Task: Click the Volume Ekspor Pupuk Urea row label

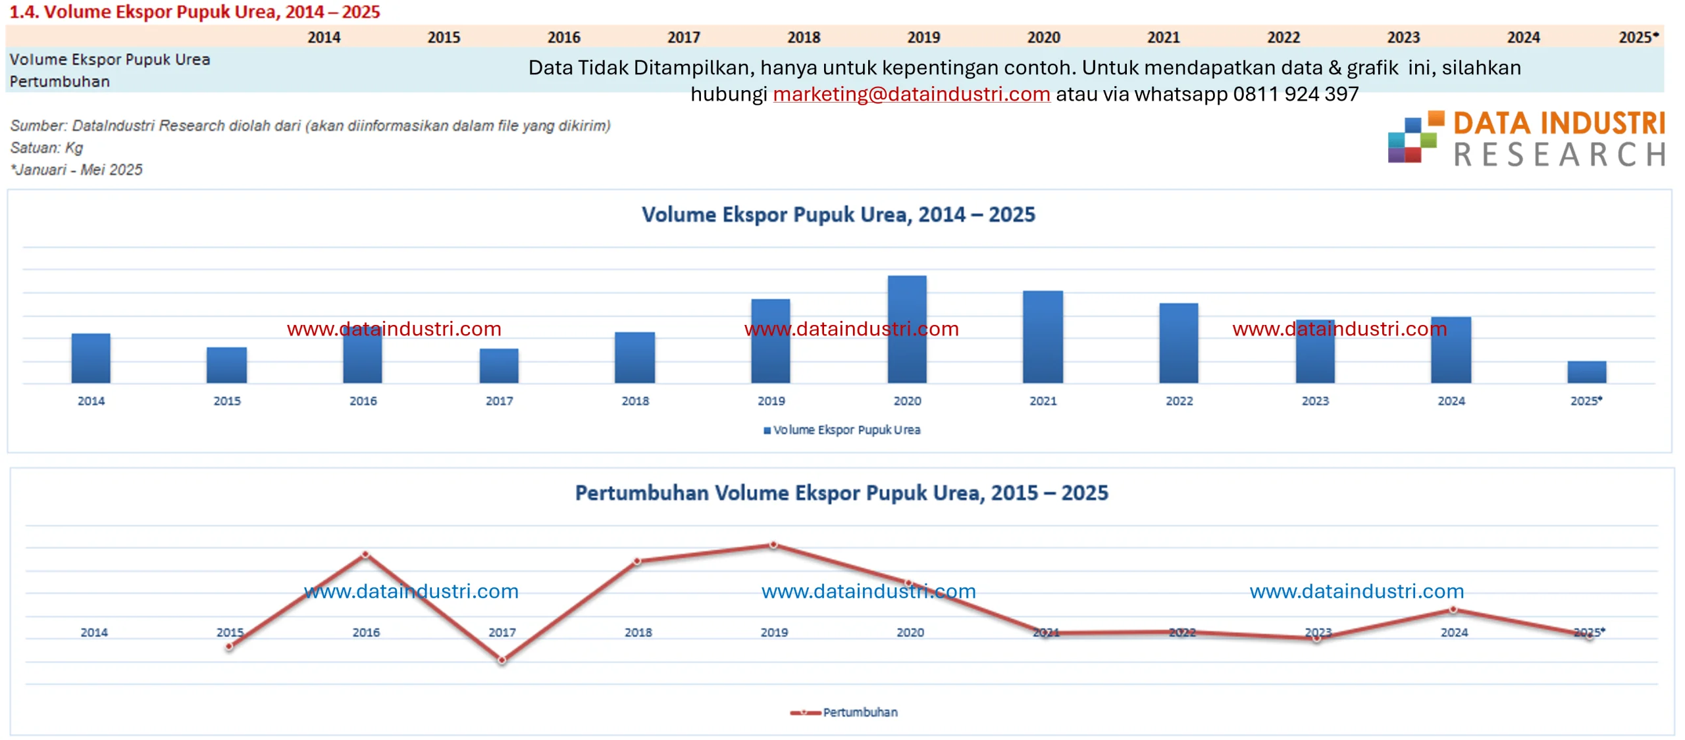Action: 110,60
